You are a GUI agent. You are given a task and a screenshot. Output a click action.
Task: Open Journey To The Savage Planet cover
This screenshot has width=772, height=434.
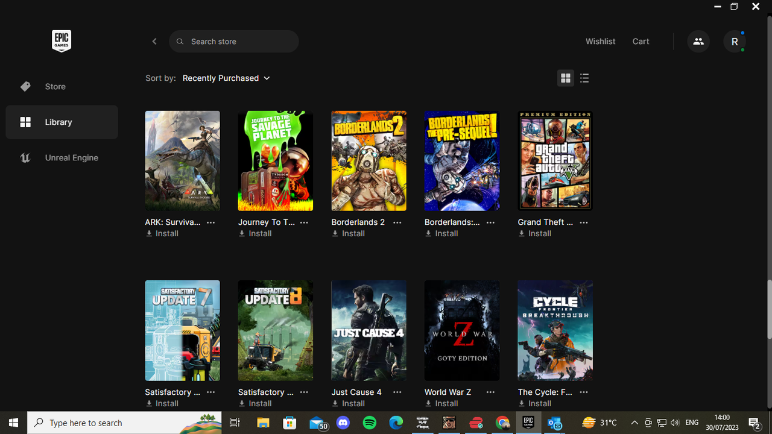[x=276, y=160]
